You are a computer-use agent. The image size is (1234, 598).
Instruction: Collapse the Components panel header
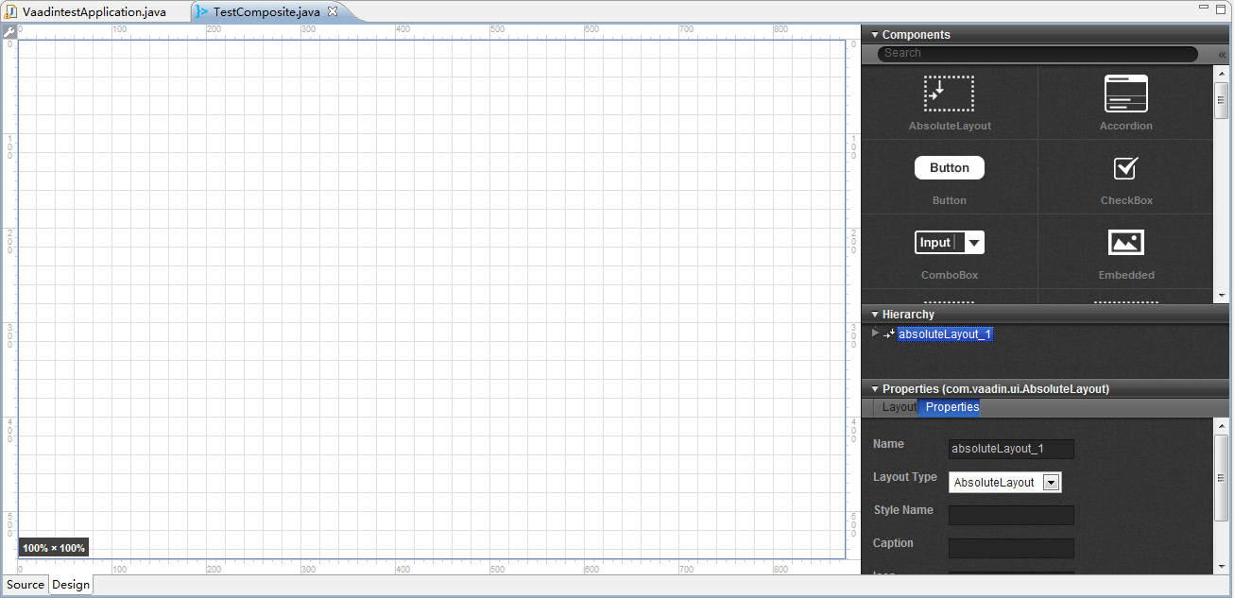[x=875, y=35]
